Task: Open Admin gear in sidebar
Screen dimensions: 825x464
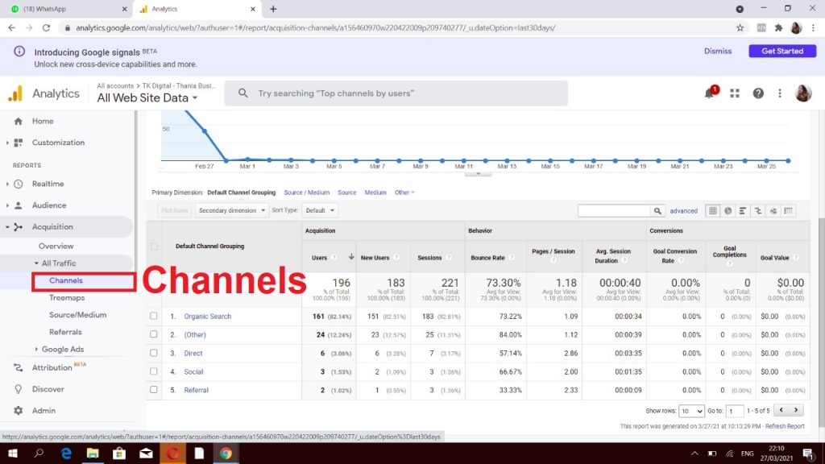Action: 43,410
